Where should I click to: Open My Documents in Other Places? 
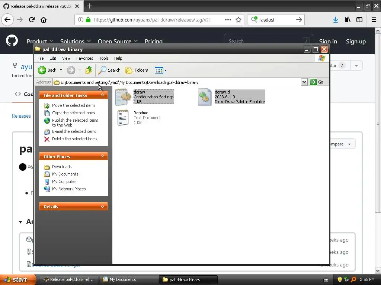(x=65, y=174)
